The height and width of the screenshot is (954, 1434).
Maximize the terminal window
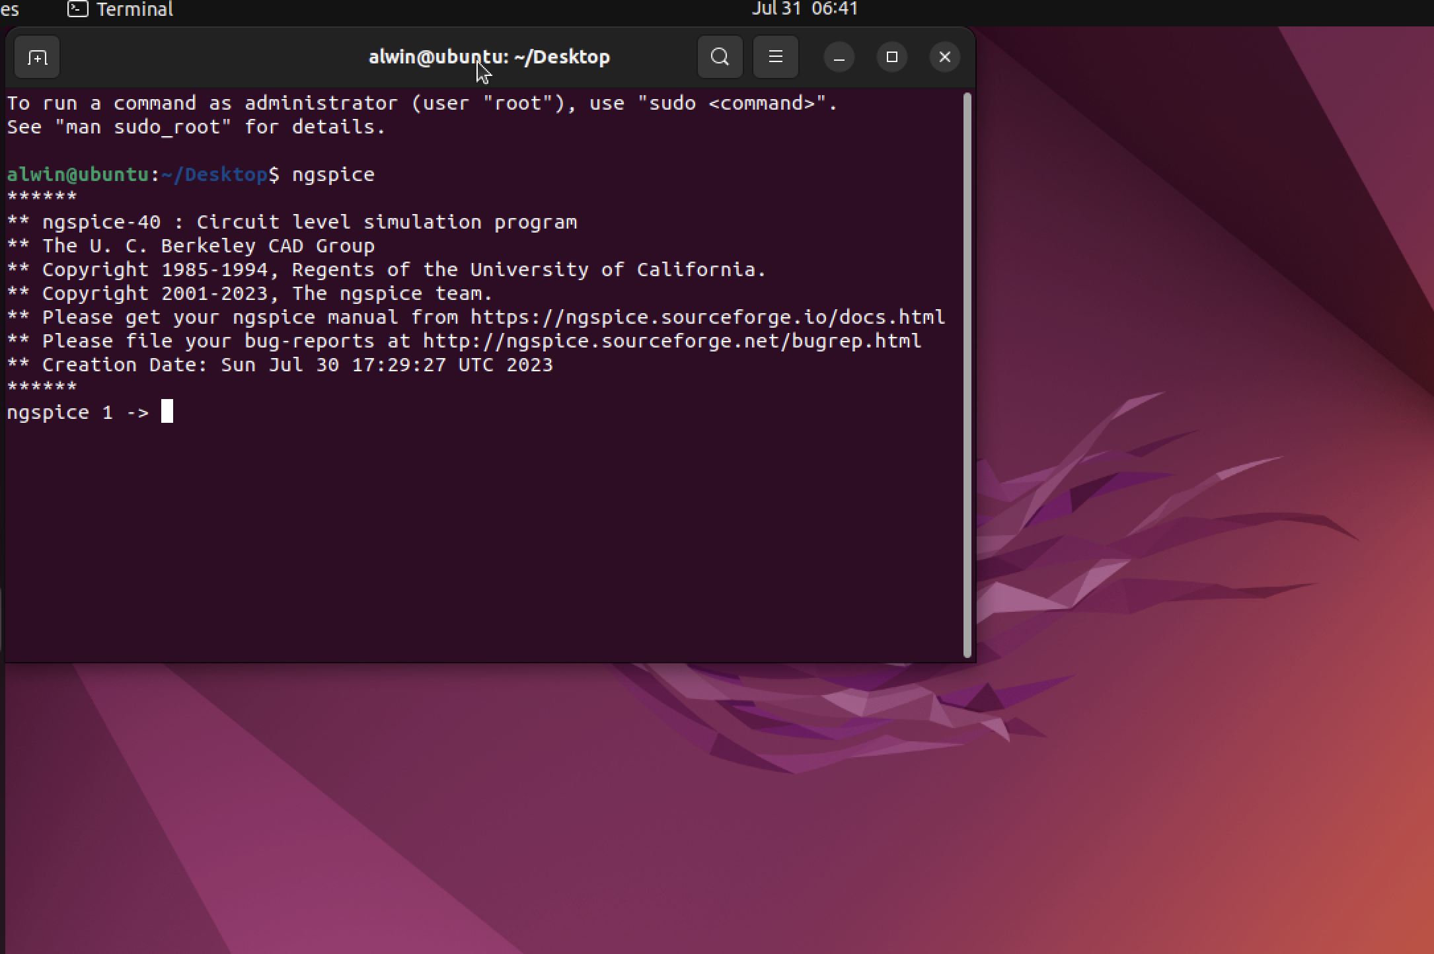coord(891,57)
